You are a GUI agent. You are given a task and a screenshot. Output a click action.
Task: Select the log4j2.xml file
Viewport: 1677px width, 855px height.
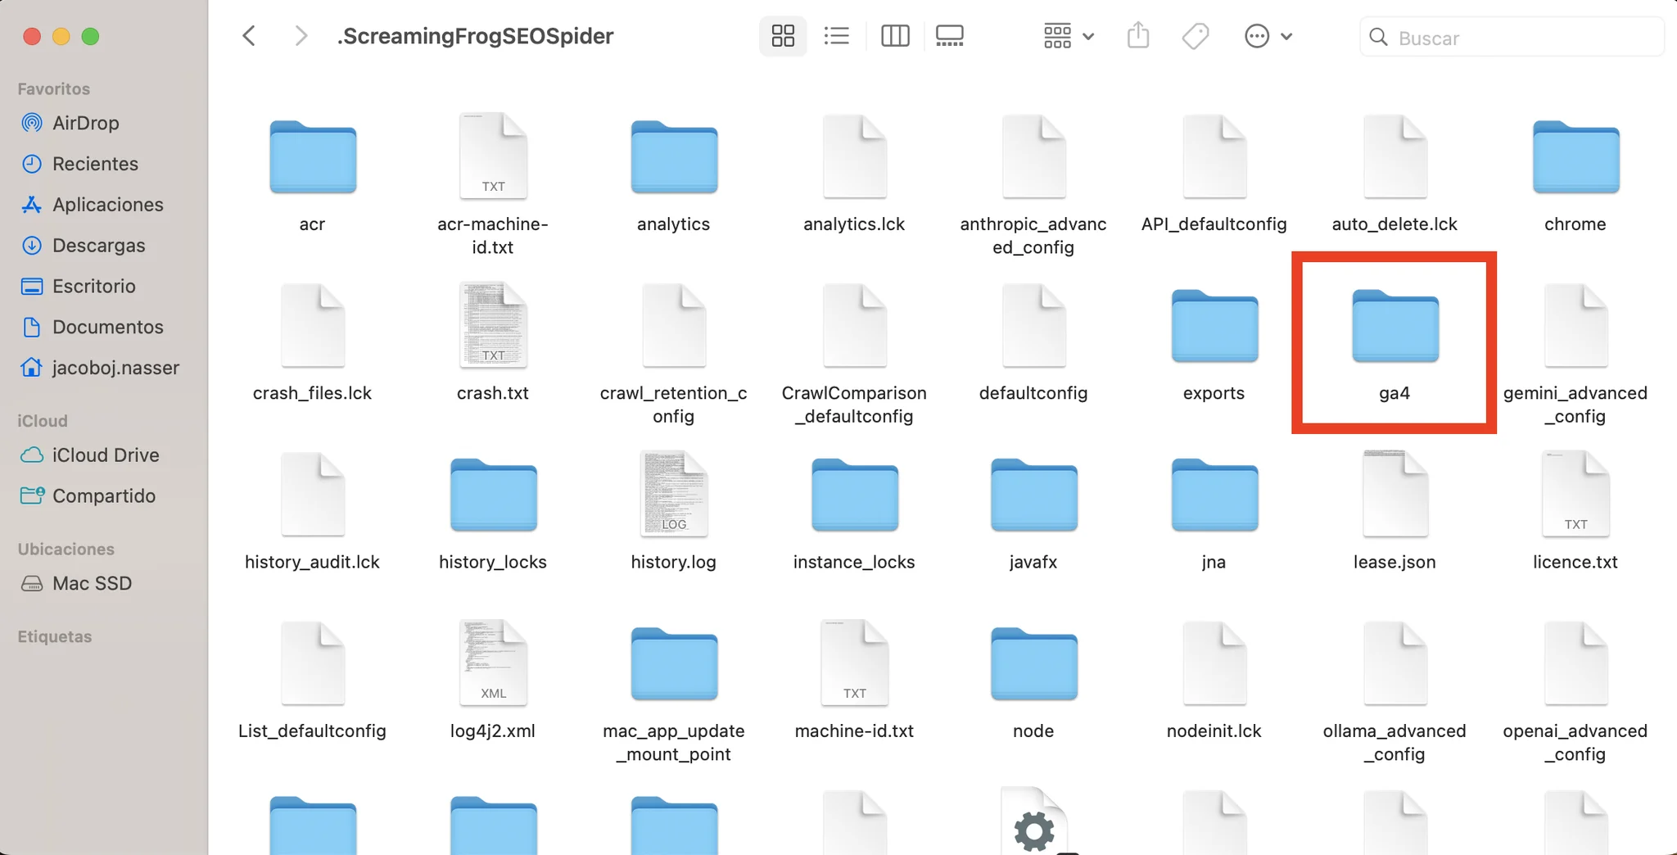[493, 663]
